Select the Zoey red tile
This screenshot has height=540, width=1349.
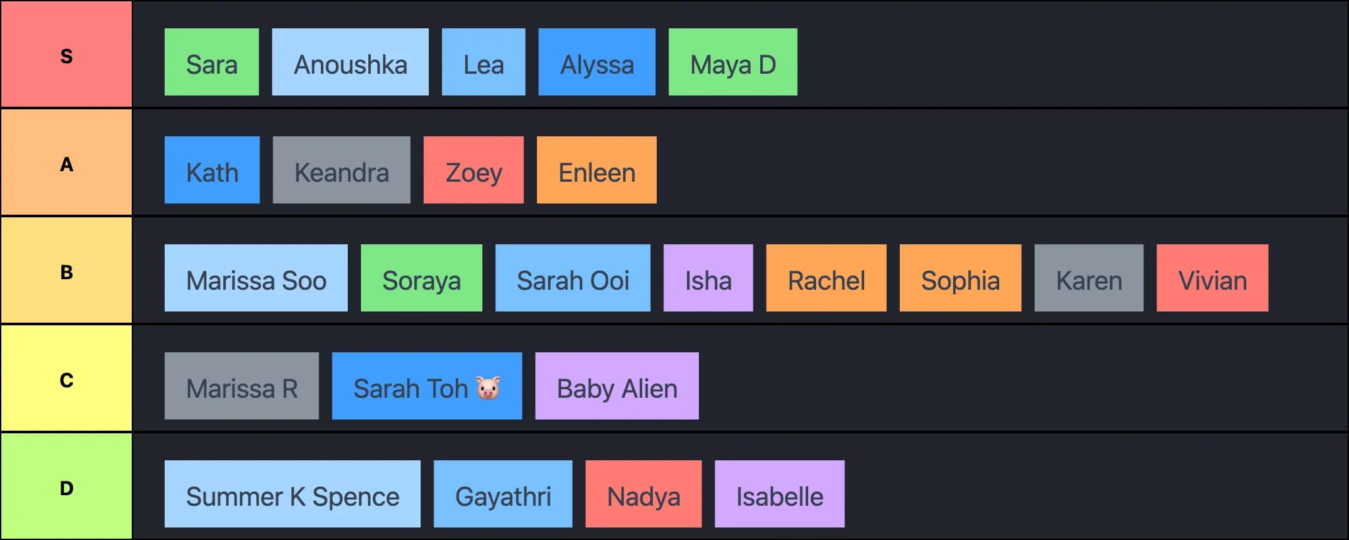[x=474, y=171]
